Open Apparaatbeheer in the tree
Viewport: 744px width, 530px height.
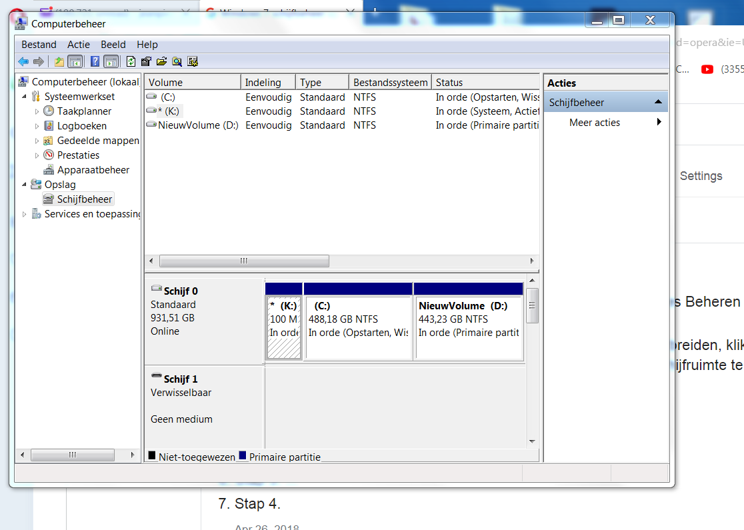93,170
